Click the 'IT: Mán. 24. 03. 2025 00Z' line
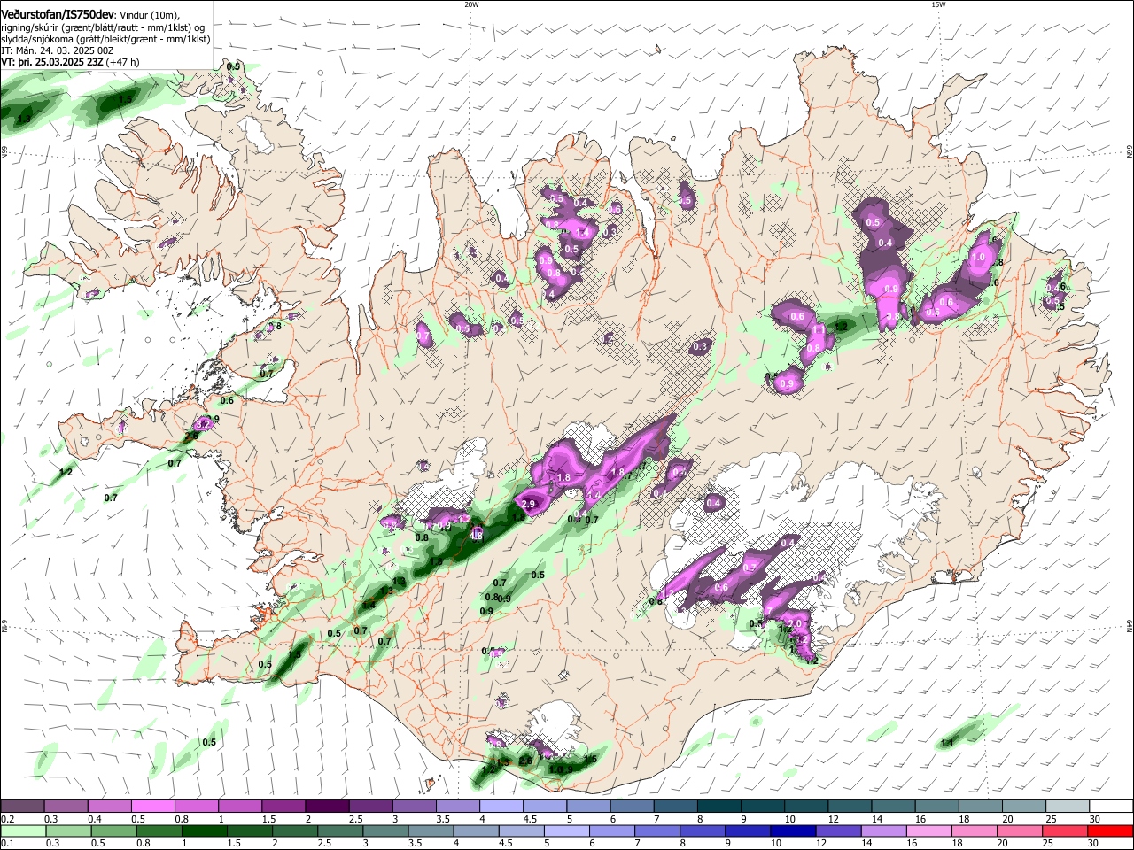Image resolution: width=1134 pixels, height=850 pixels. click(x=57, y=51)
